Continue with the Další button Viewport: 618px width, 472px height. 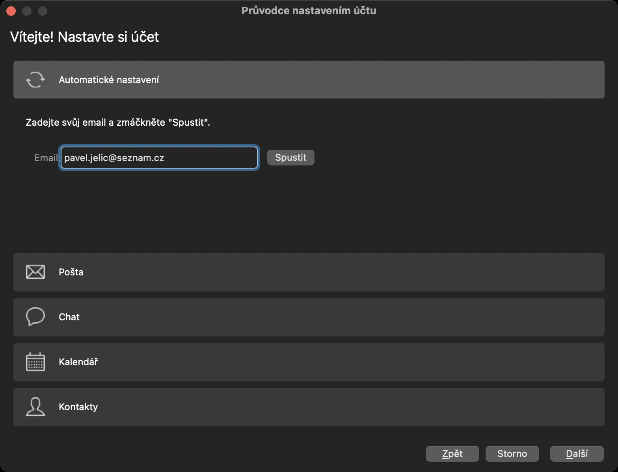click(577, 453)
